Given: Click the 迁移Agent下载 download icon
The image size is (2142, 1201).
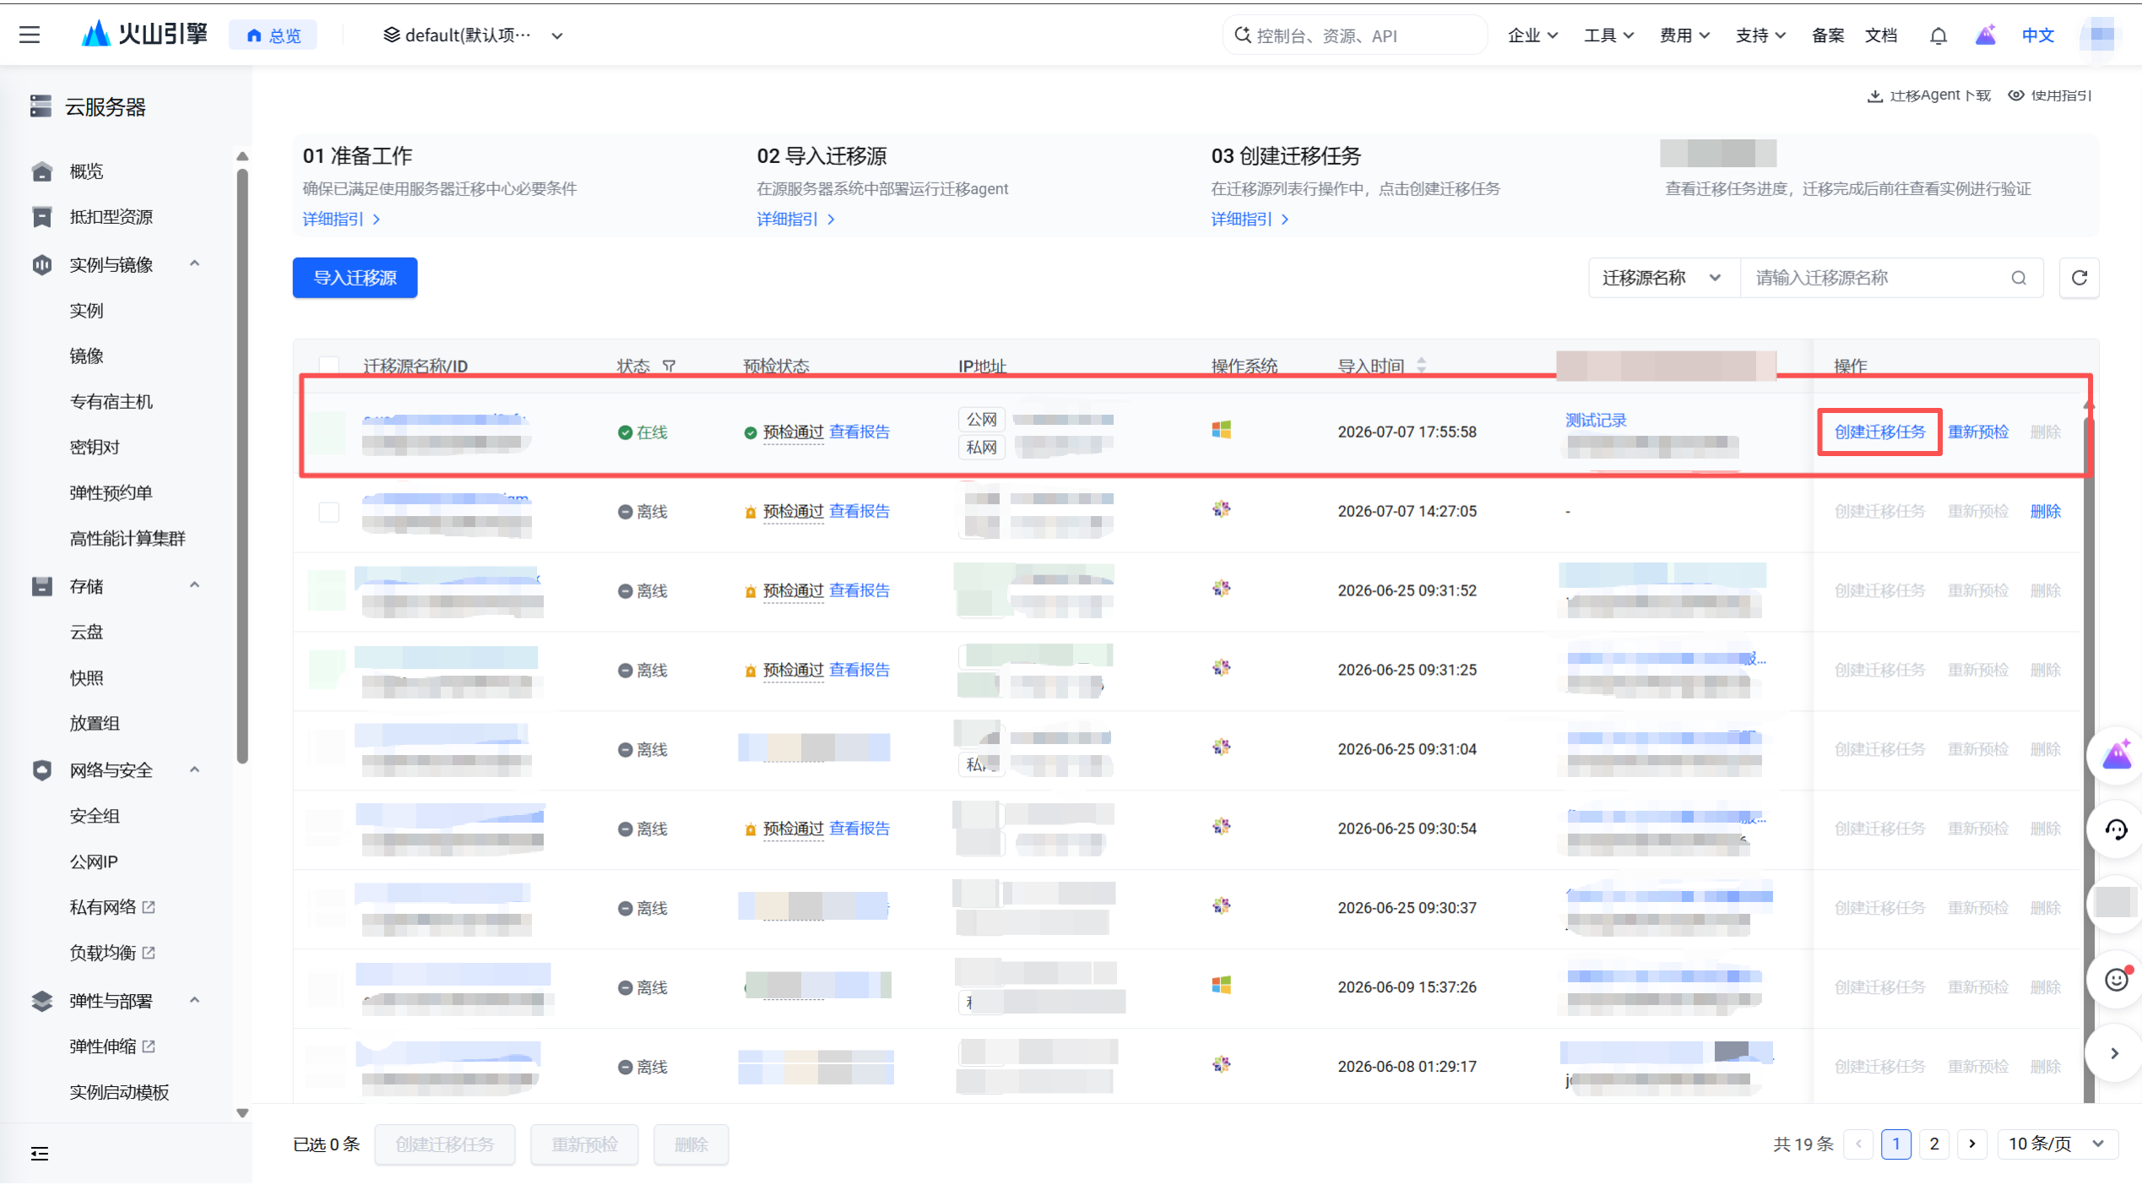Looking at the screenshot, I should pos(1875,95).
